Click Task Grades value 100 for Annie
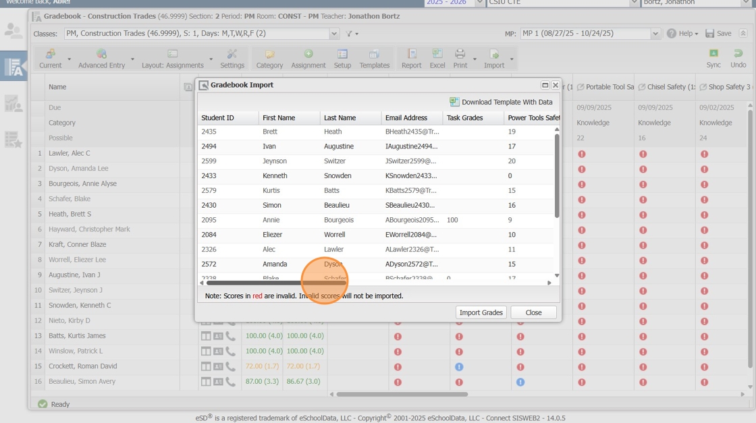Screen dimensions: 756x423 452,220
